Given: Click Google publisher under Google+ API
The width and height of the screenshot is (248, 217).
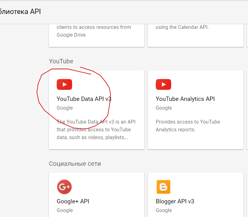Looking at the screenshot, I should [65, 210].
